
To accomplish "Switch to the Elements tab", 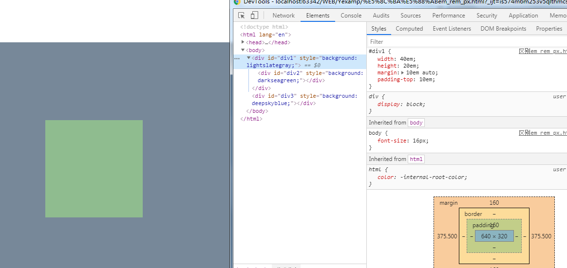I will coord(318,16).
